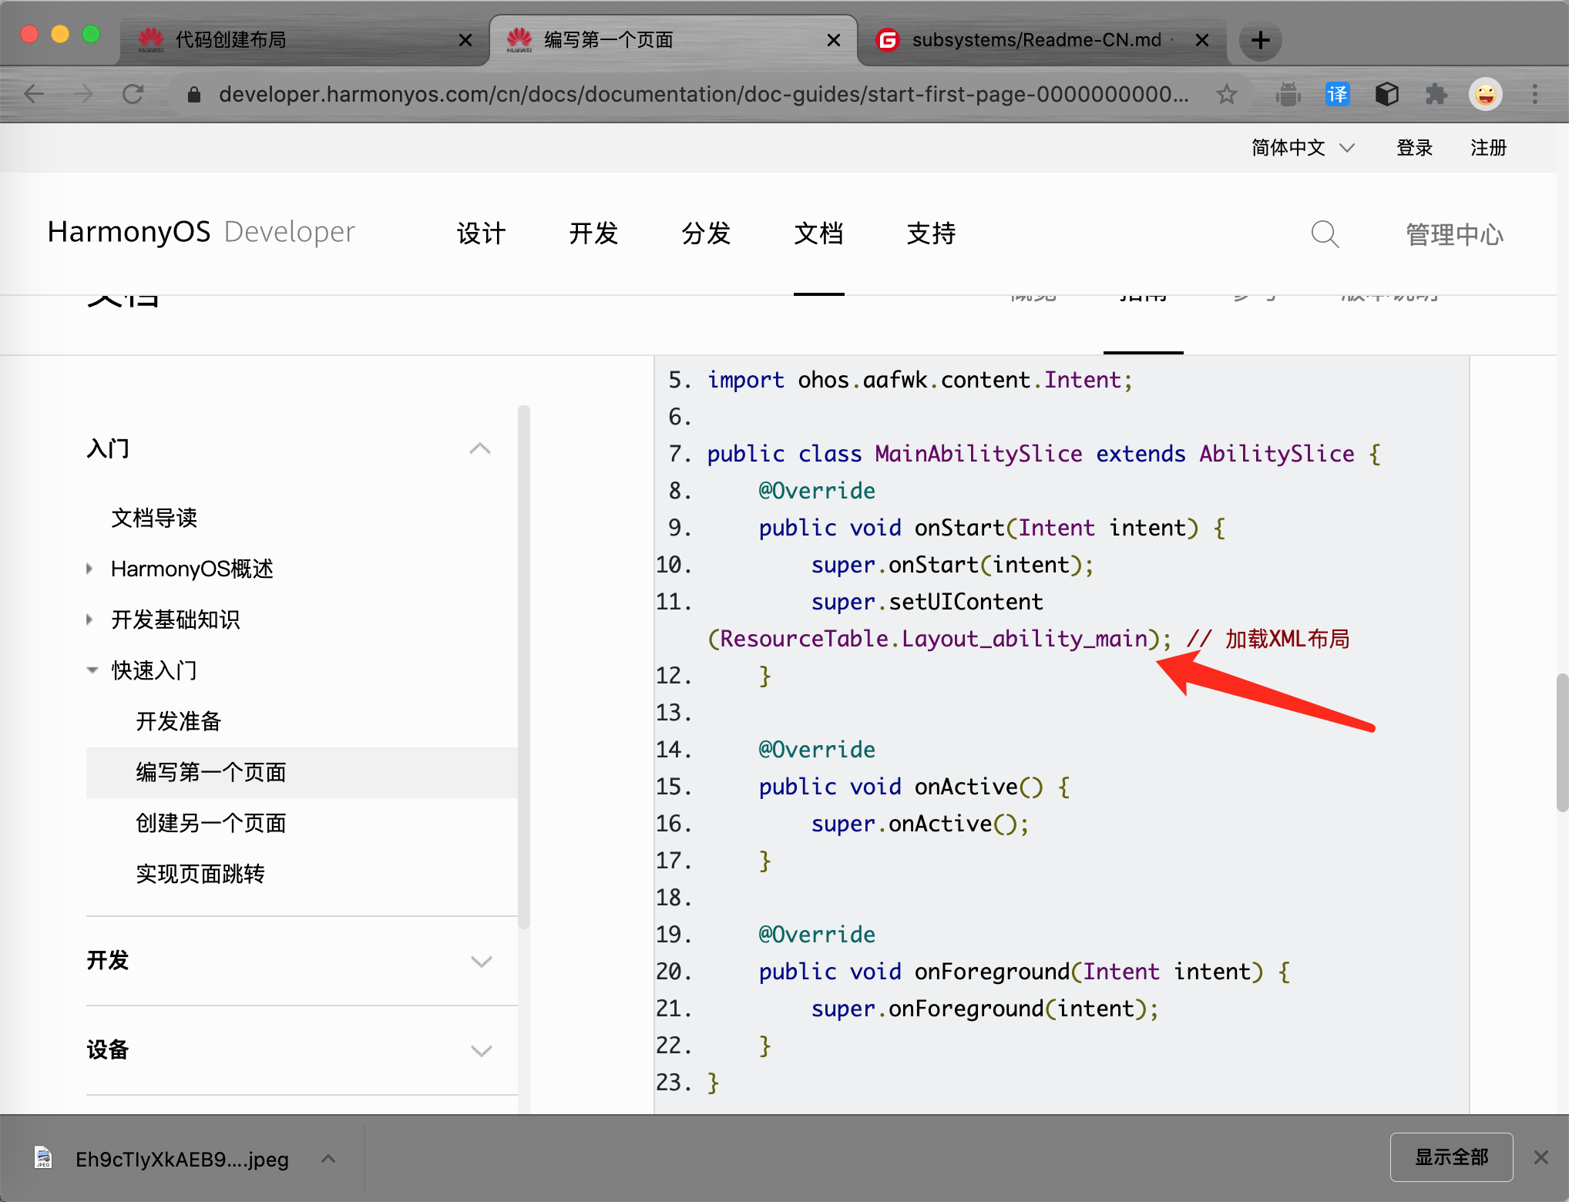Open 创建另一个页面 in the sidebar
Image resolution: width=1569 pixels, height=1202 pixels.
coord(211,823)
